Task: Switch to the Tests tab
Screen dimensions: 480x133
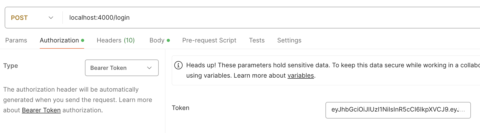Action: [257, 40]
